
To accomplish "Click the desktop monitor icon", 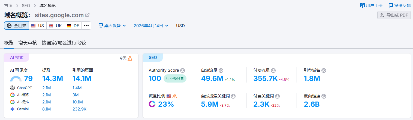I will pos(101,26).
